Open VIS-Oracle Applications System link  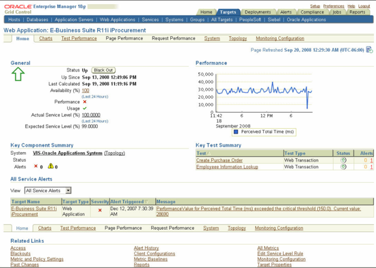[68, 153]
